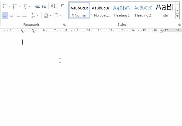Select the No Spacing style

pyautogui.click(x=101, y=11)
